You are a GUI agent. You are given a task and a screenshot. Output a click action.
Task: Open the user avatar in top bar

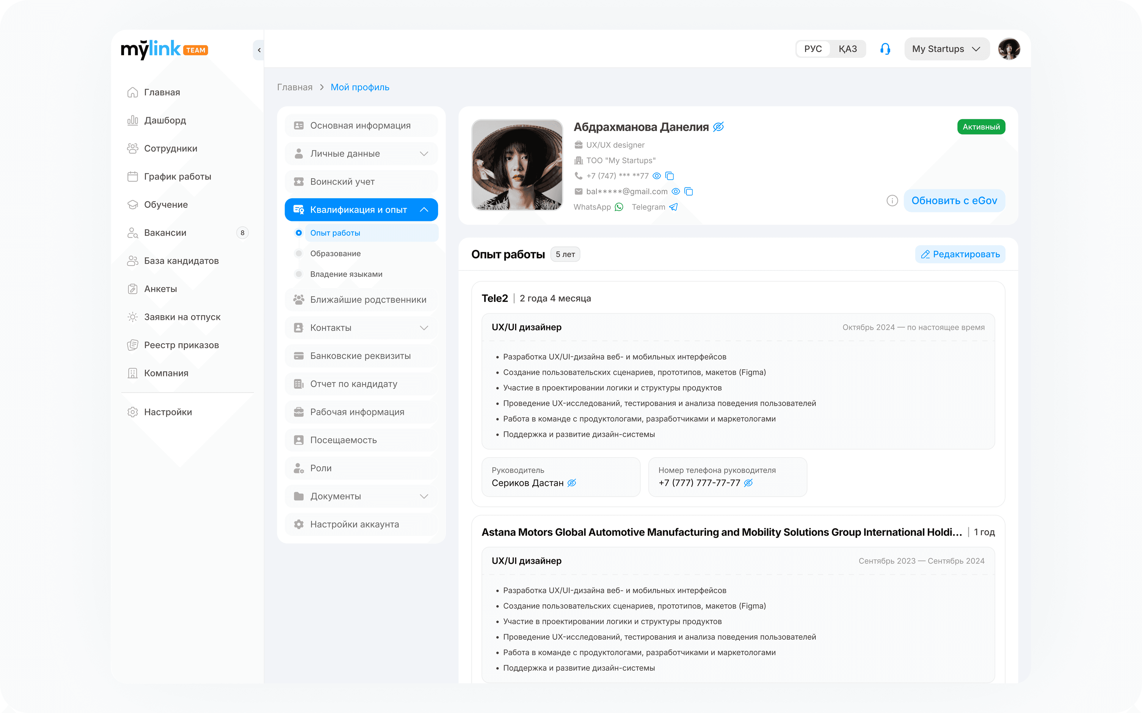(1009, 49)
